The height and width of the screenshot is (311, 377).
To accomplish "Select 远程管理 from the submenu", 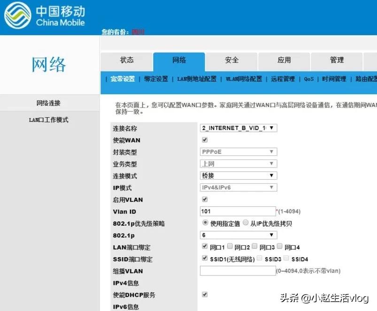I will (281, 79).
